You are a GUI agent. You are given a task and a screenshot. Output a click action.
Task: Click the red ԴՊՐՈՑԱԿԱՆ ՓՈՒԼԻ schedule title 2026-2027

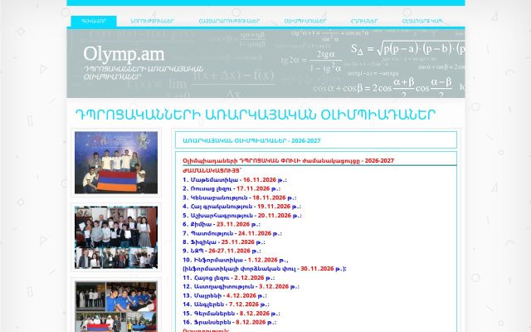288,160
